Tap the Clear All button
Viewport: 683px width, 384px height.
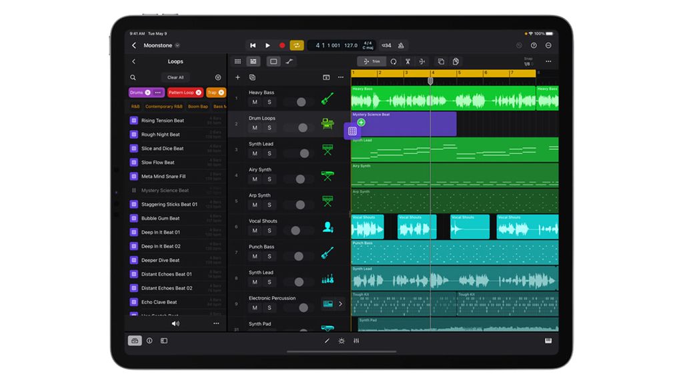pyautogui.click(x=175, y=77)
